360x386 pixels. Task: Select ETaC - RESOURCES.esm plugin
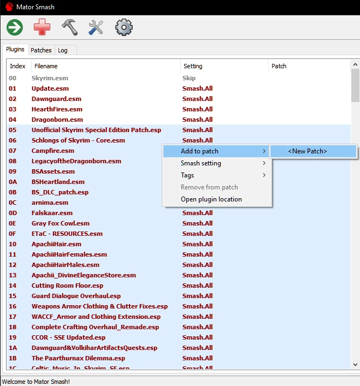point(179,234)
